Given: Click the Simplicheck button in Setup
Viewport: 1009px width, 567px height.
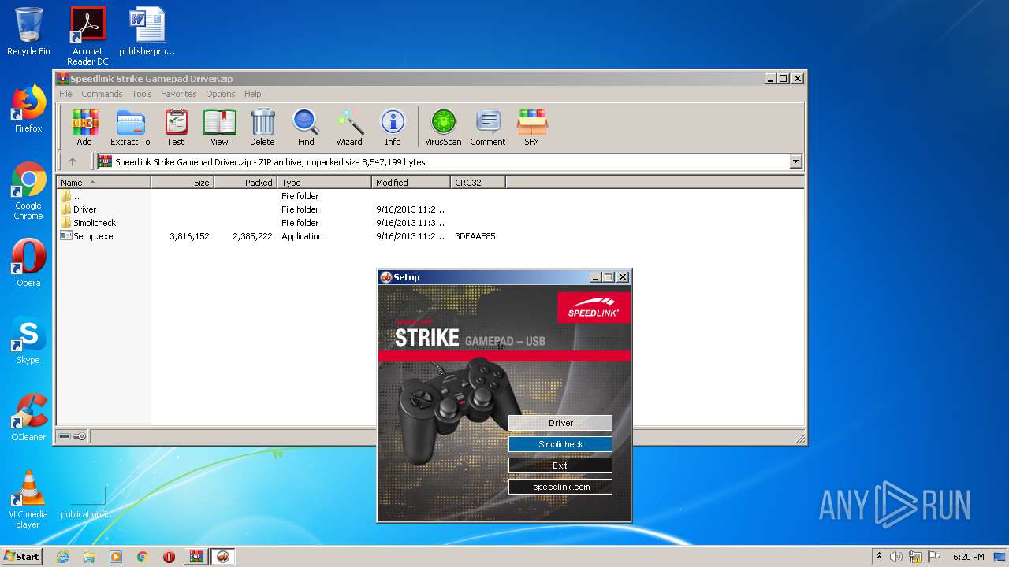Looking at the screenshot, I should [x=560, y=444].
